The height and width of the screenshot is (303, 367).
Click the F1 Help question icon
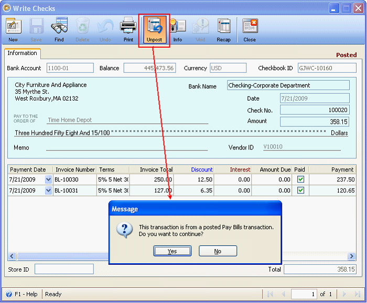click(x=9, y=294)
